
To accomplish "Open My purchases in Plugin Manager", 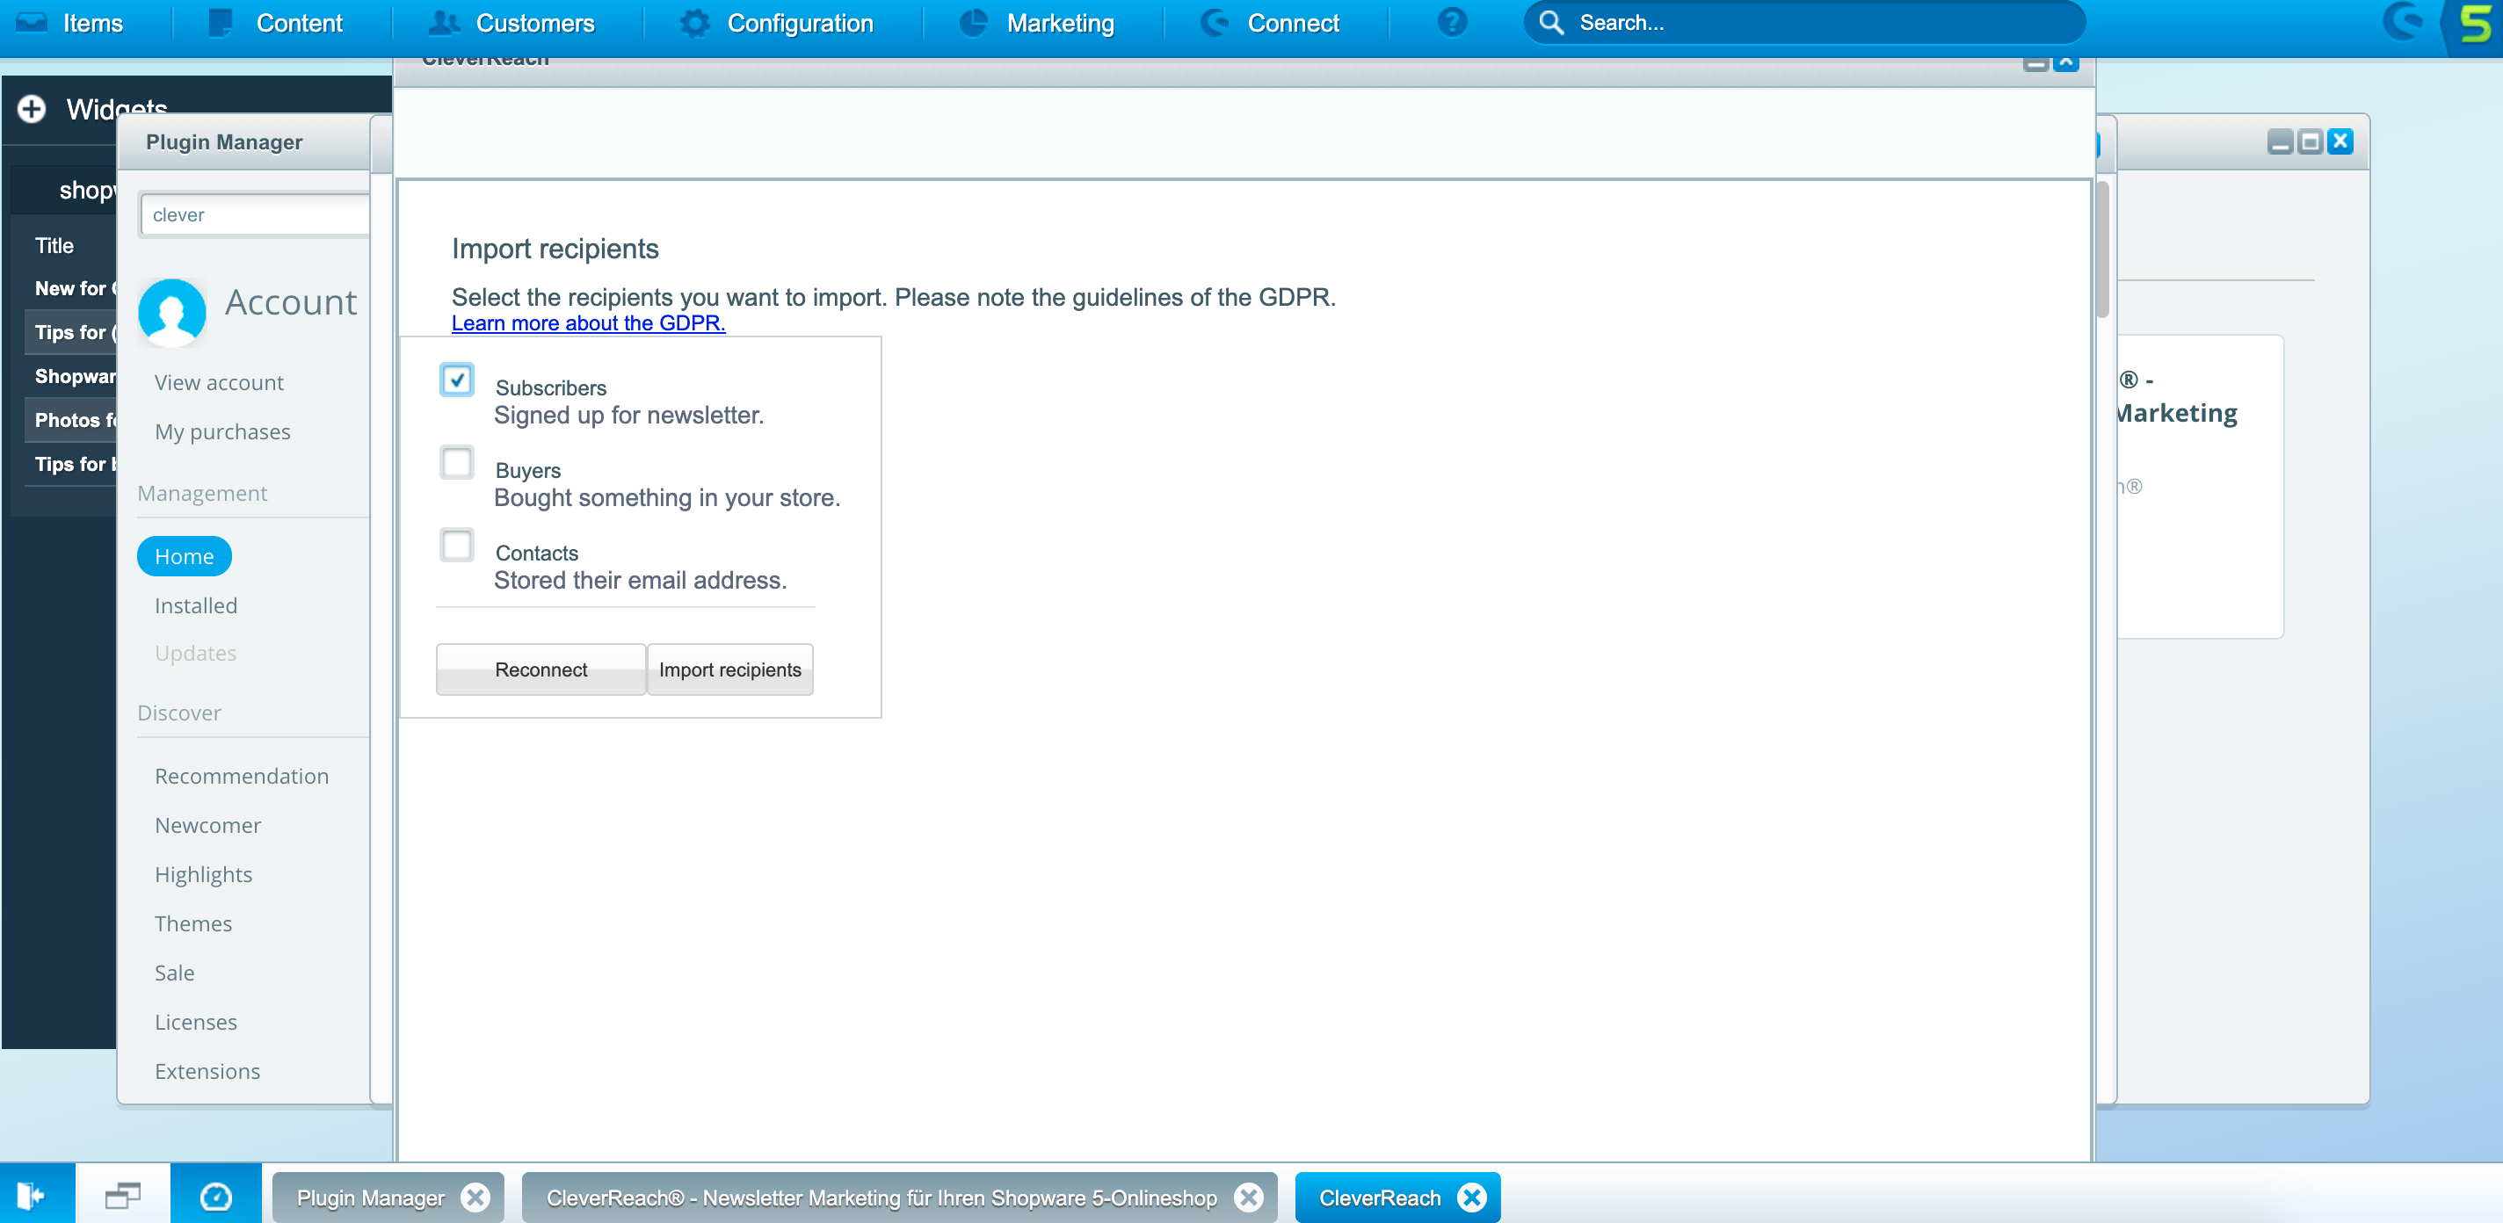I will 222,431.
